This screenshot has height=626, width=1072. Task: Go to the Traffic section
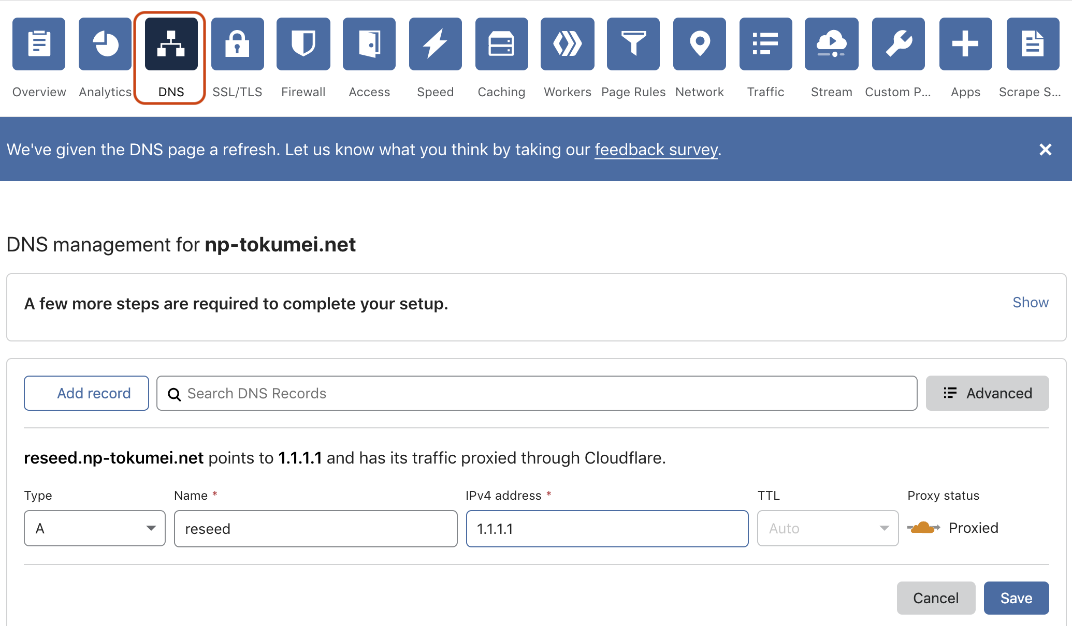(x=765, y=44)
